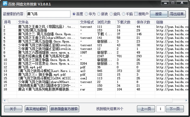Image resolution: width=190 pixels, height=117 pixels.
Task: Sort by the 序号 column header
Action: tap(10, 22)
